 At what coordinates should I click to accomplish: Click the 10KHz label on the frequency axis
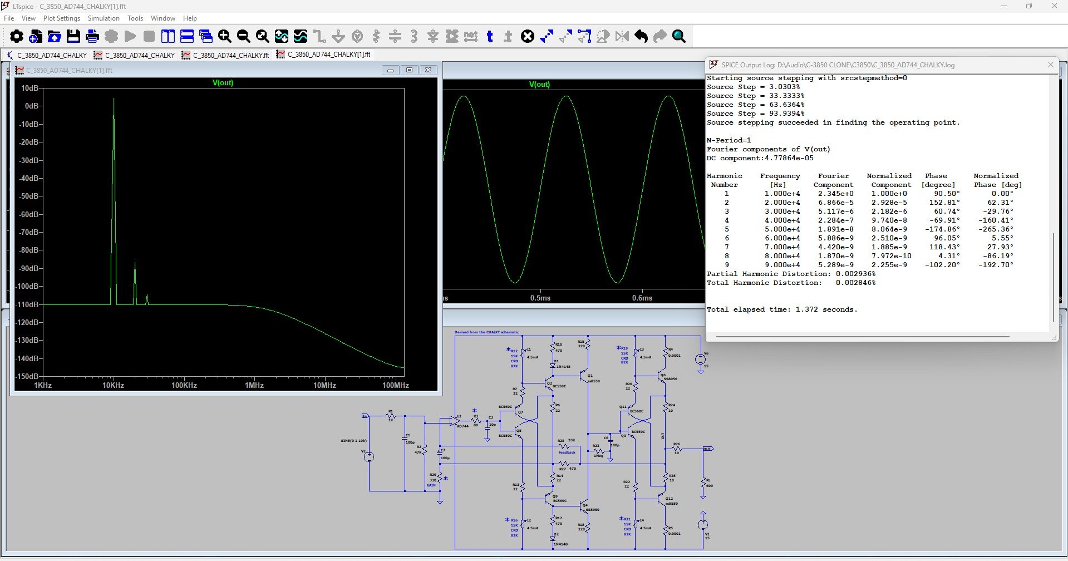tap(113, 385)
